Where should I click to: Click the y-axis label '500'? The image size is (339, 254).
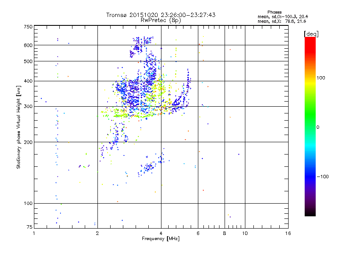pos(28,61)
